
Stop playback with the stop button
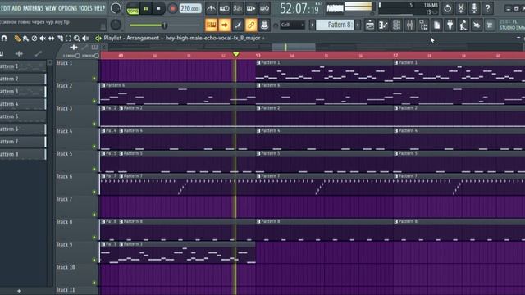coord(158,9)
